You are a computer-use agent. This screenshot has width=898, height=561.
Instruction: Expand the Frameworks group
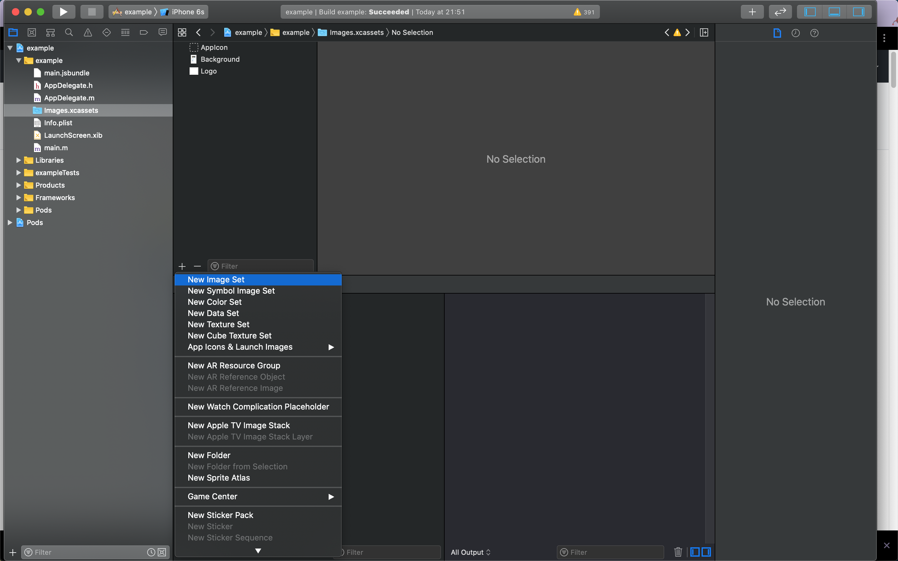click(19, 198)
